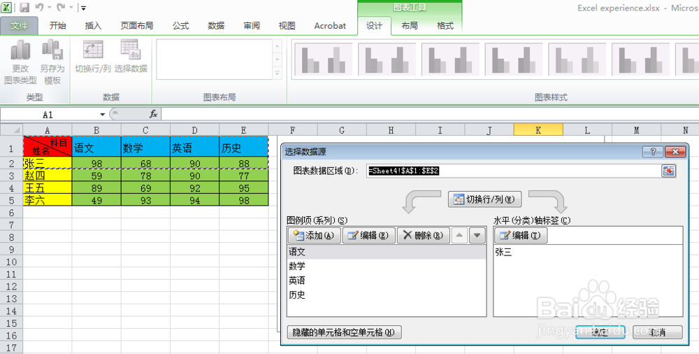This screenshot has width=699, height=354.
Task: Click the 隐藏的单元格和空单元格 button
Action: (344, 332)
